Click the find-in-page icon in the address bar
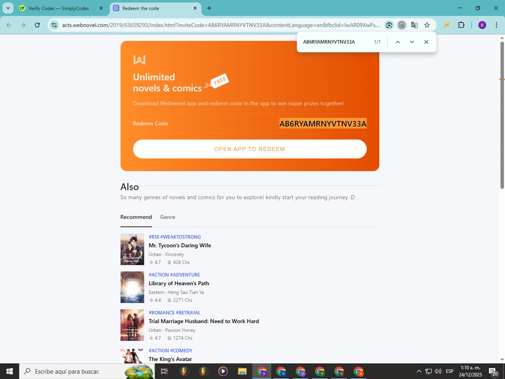505x379 pixels. tap(402, 25)
